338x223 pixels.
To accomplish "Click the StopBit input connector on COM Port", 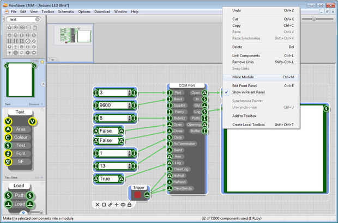I will (x=170, y=106).
